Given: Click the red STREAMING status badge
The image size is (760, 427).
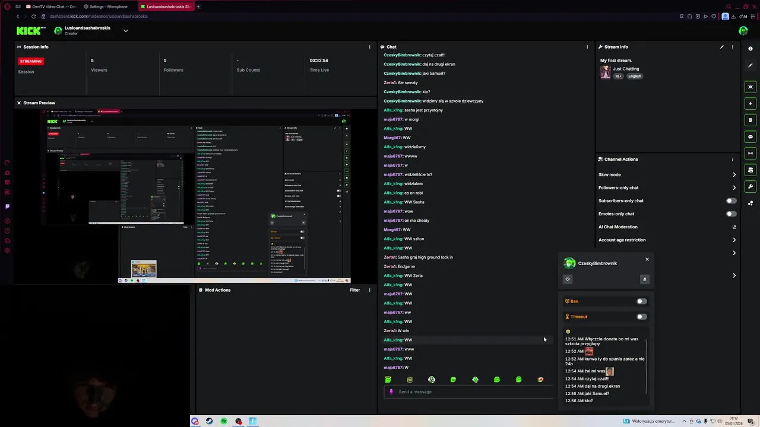Looking at the screenshot, I should tap(31, 61).
